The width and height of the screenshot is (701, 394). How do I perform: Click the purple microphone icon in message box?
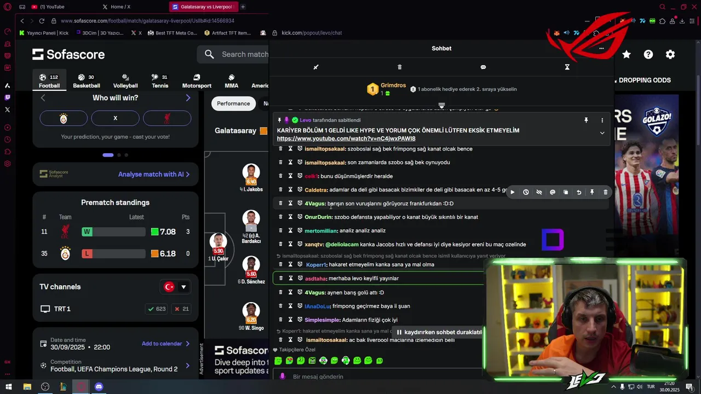283,376
